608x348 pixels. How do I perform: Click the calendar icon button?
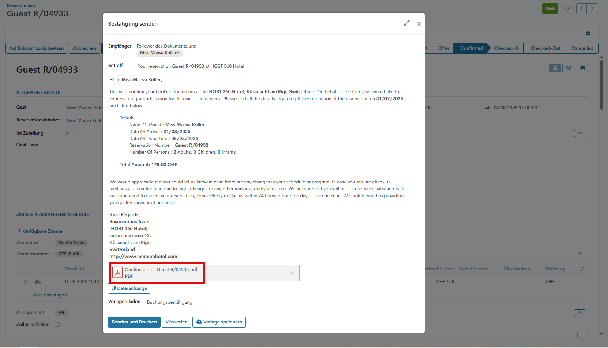(x=582, y=68)
